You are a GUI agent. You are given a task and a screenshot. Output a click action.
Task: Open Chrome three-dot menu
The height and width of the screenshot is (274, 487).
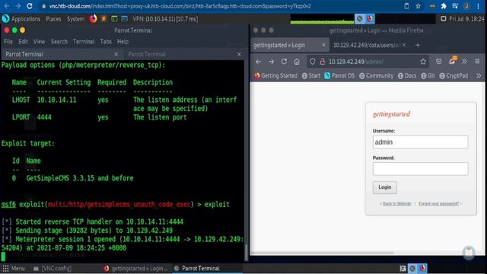click(x=479, y=6)
